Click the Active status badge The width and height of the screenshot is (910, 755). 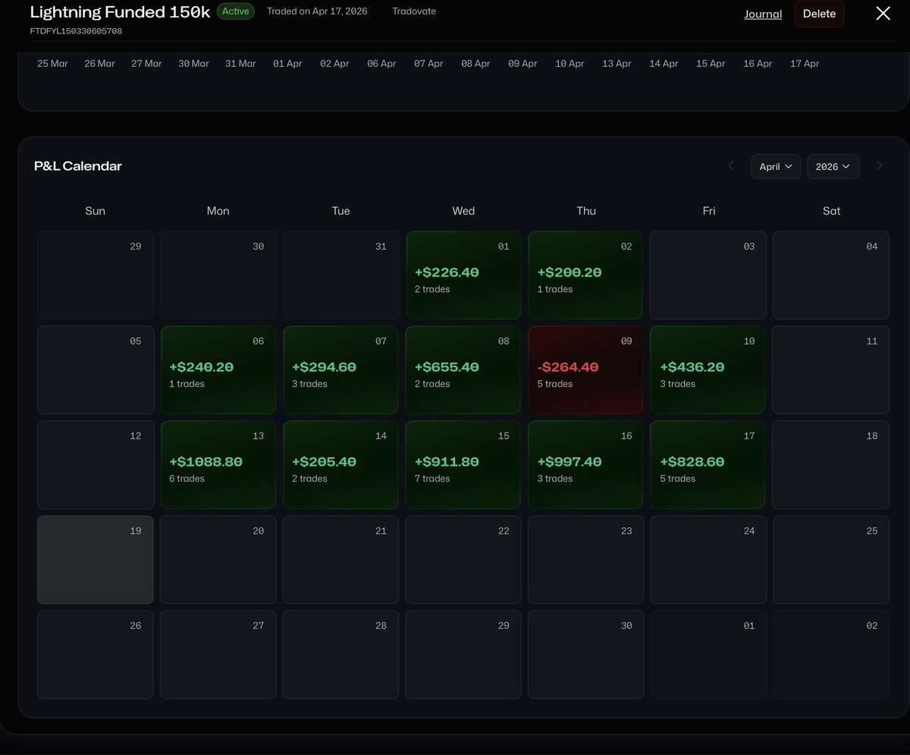pos(236,11)
